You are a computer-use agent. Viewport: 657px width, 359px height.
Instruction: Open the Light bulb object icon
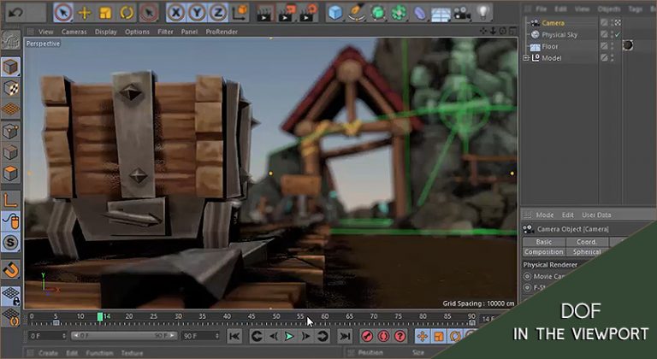coord(483,12)
